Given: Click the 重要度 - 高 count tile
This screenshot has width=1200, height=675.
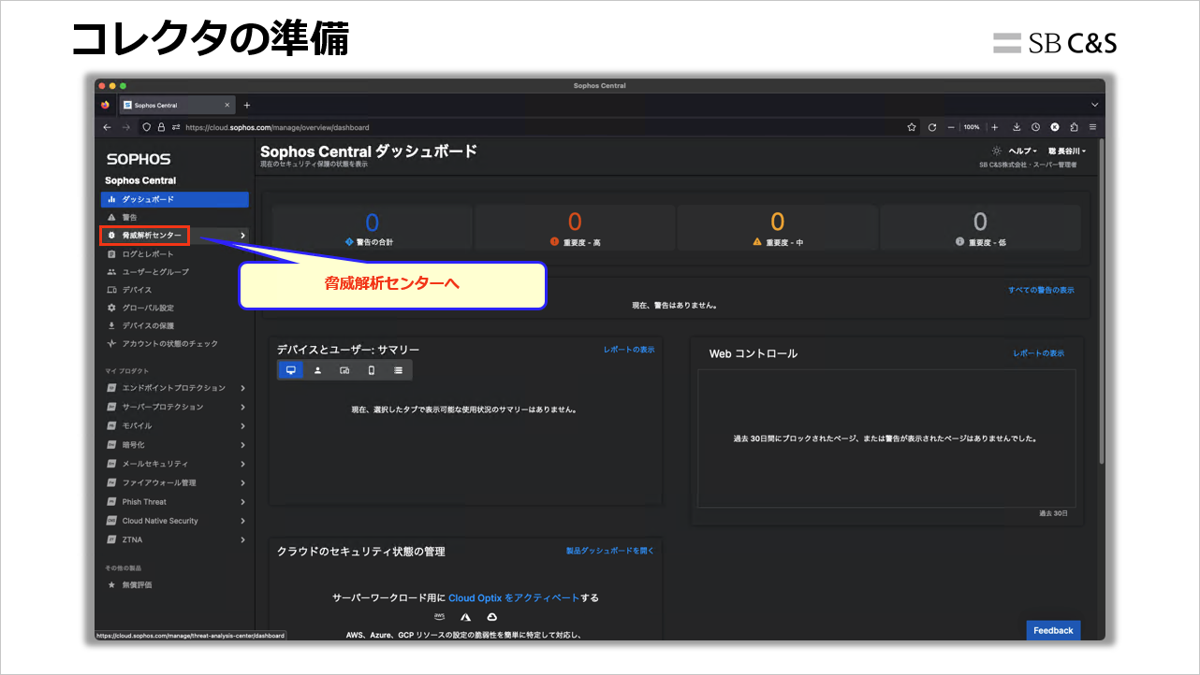Looking at the screenshot, I should click(575, 228).
